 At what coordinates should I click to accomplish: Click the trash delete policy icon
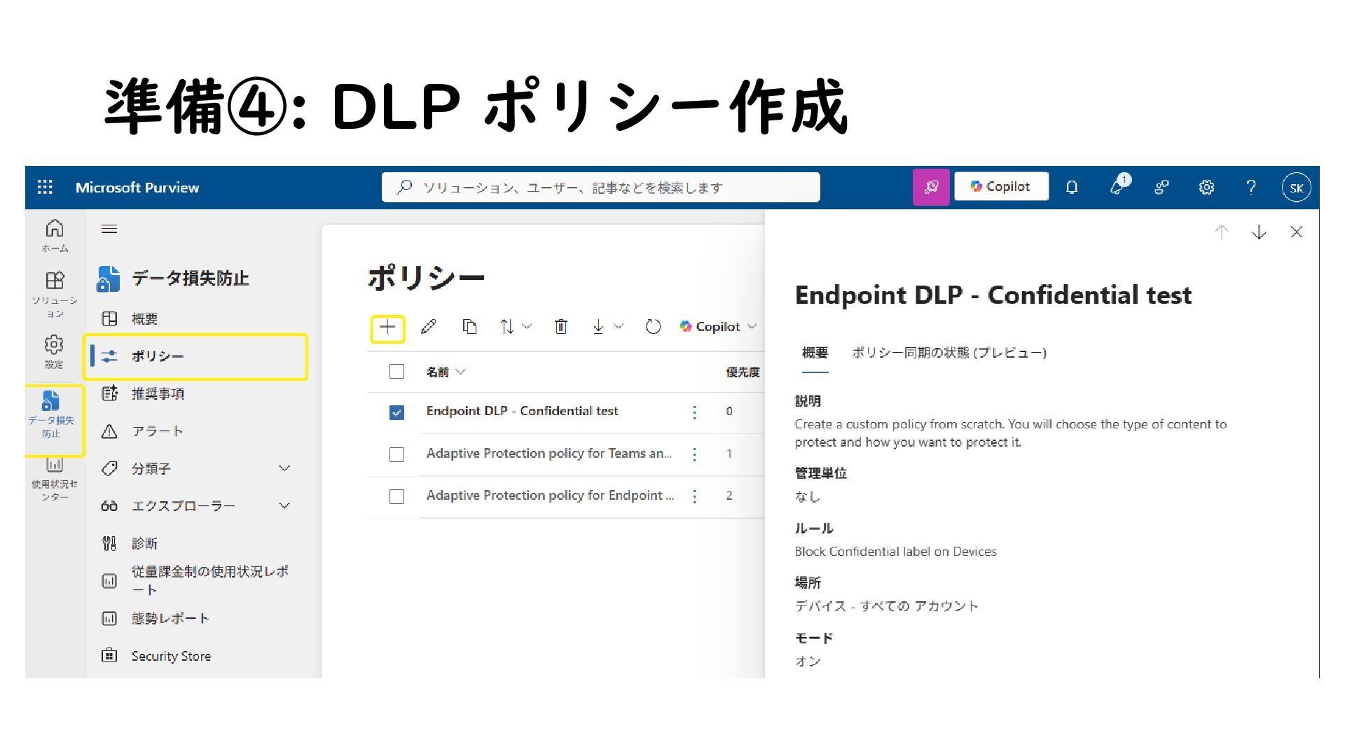(561, 327)
